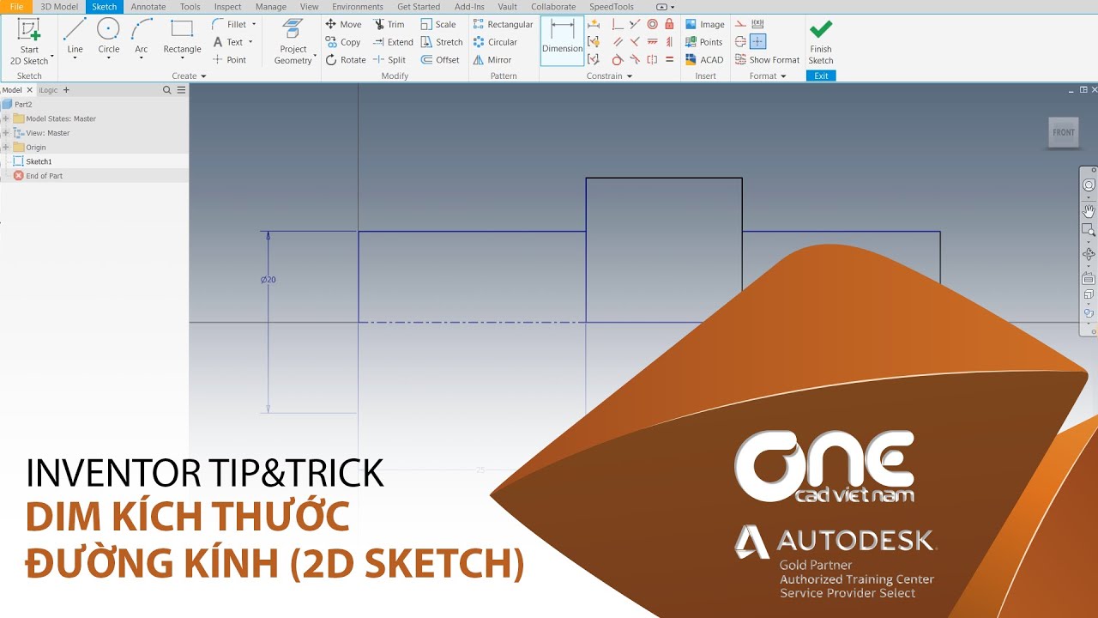Import ACAD file into sketch
The height and width of the screenshot is (618, 1098).
[x=704, y=60]
